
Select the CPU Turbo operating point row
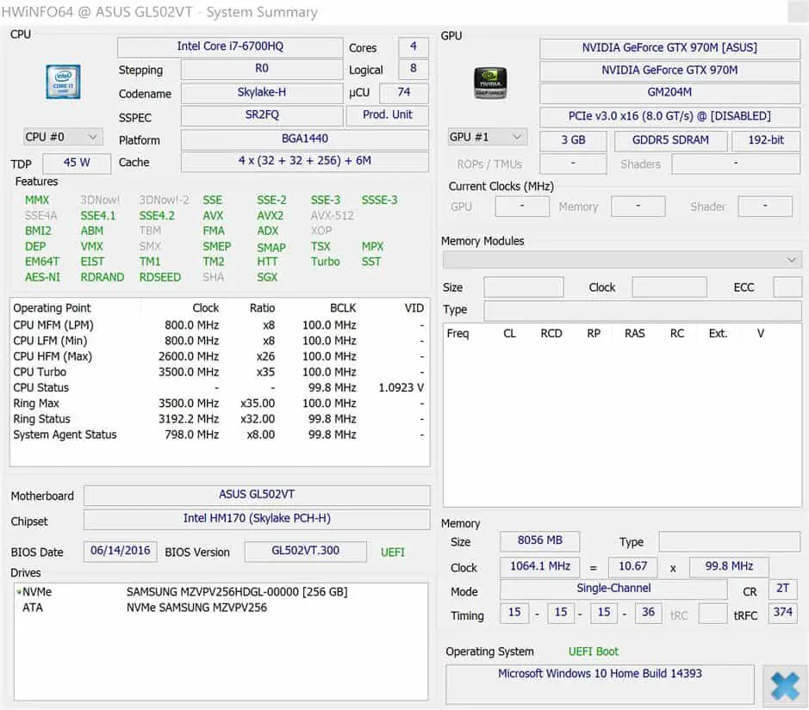pos(219,372)
